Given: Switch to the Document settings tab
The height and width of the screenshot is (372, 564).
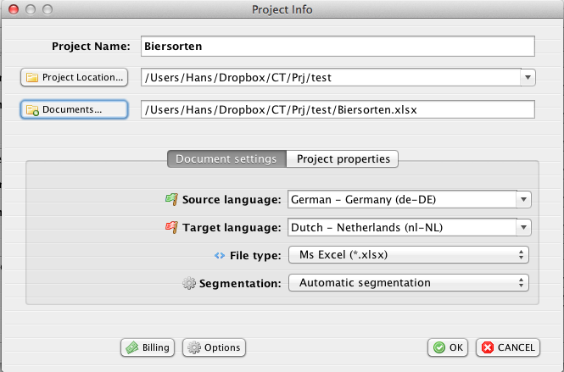Looking at the screenshot, I should (x=226, y=158).
